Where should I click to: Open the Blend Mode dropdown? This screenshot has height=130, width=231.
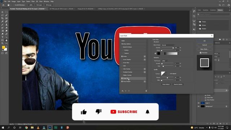coord(168,45)
